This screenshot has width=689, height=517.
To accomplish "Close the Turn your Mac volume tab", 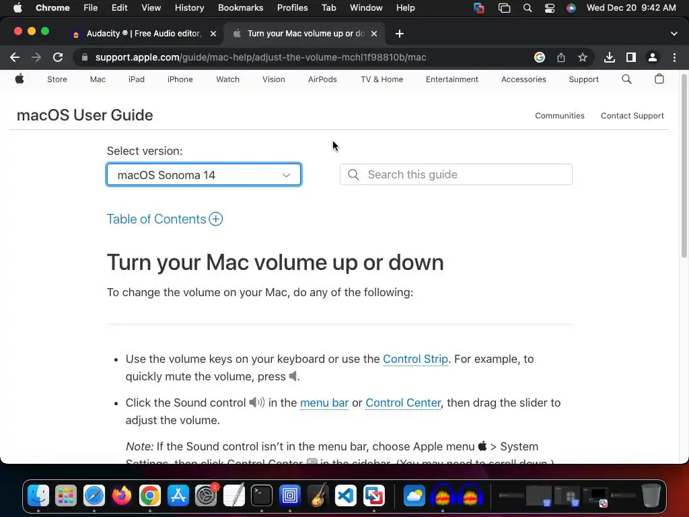I will click(x=374, y=34).
